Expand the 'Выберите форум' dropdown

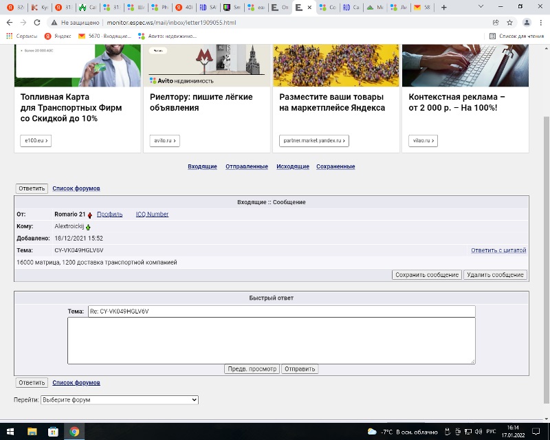click(x=120, y=399)
